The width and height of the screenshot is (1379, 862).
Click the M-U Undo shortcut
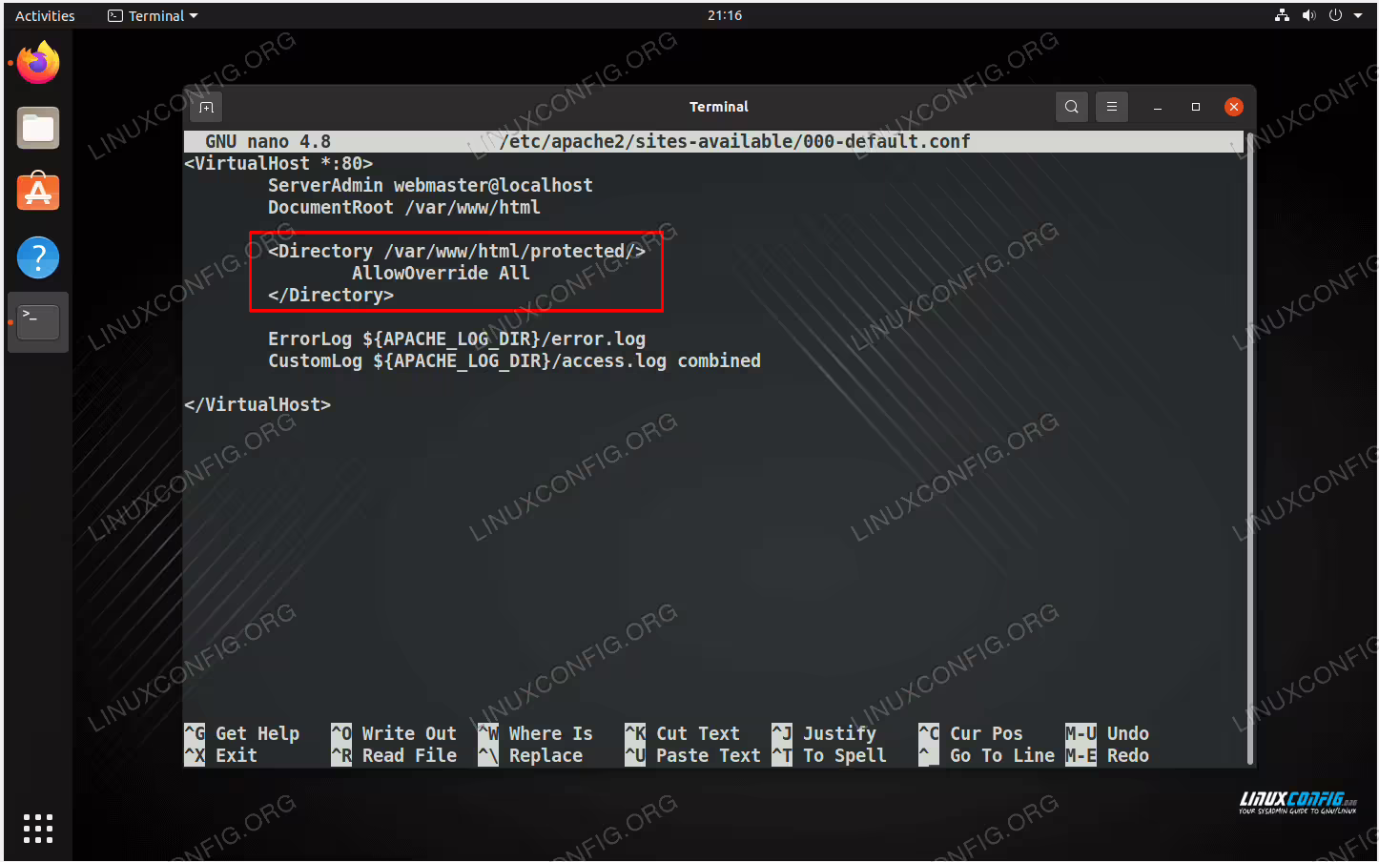click(x=1107, y=733)
